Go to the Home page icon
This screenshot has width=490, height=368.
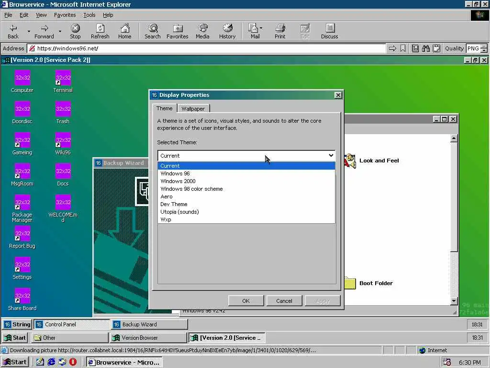click(x=125, y=31)
